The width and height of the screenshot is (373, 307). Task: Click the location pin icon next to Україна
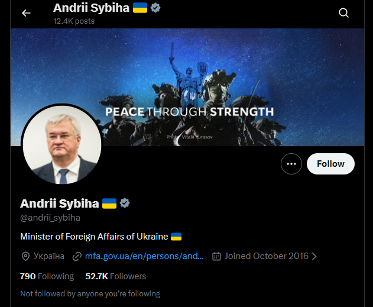point(25,256)
